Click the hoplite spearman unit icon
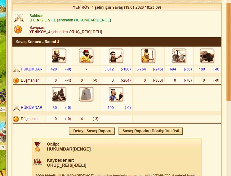Viewport: 231px width, 176px height. click(148, 56)
